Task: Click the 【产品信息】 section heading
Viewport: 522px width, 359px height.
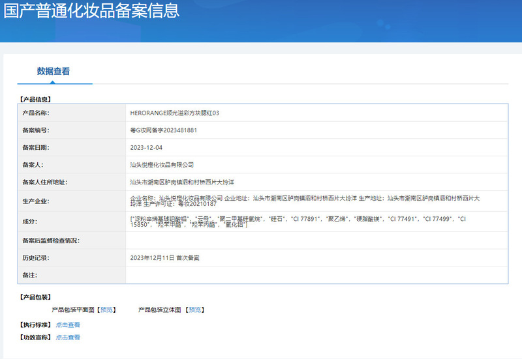Action: click(35, 100)
